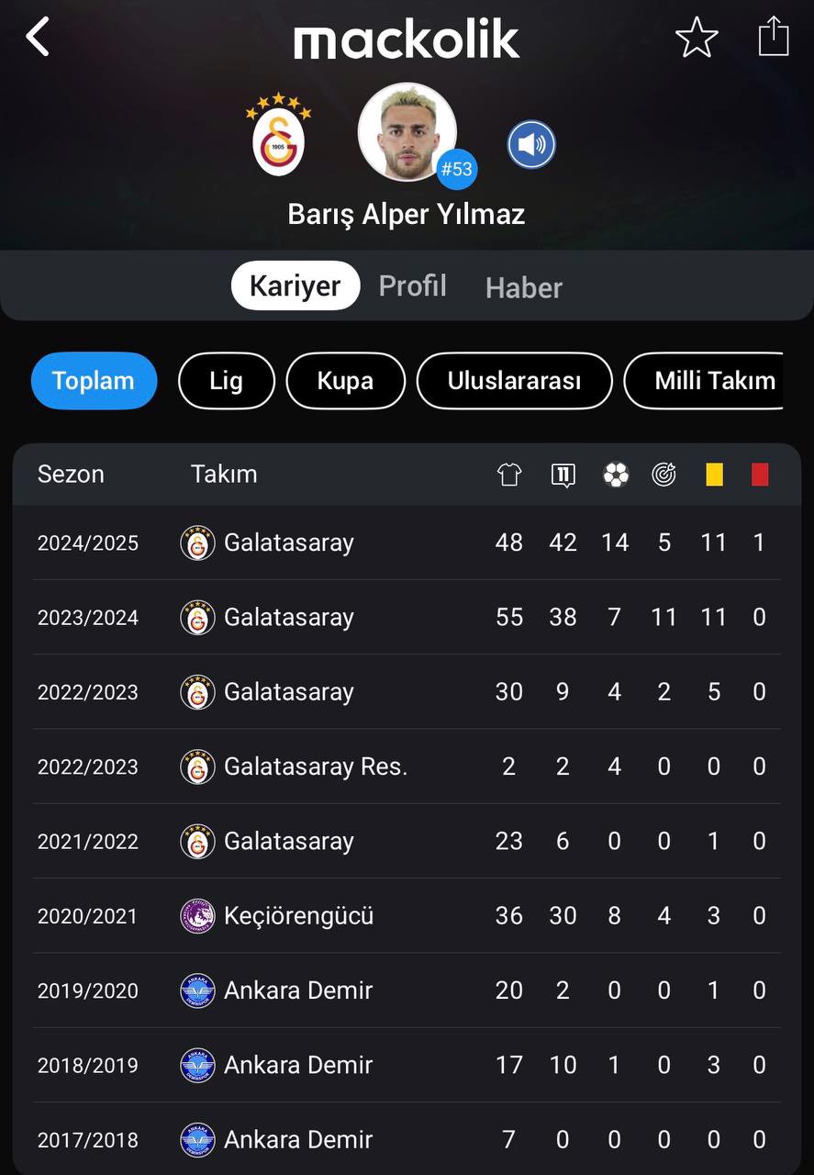Filter stats by Lig
814x1175 pixels.
(226, 380)
